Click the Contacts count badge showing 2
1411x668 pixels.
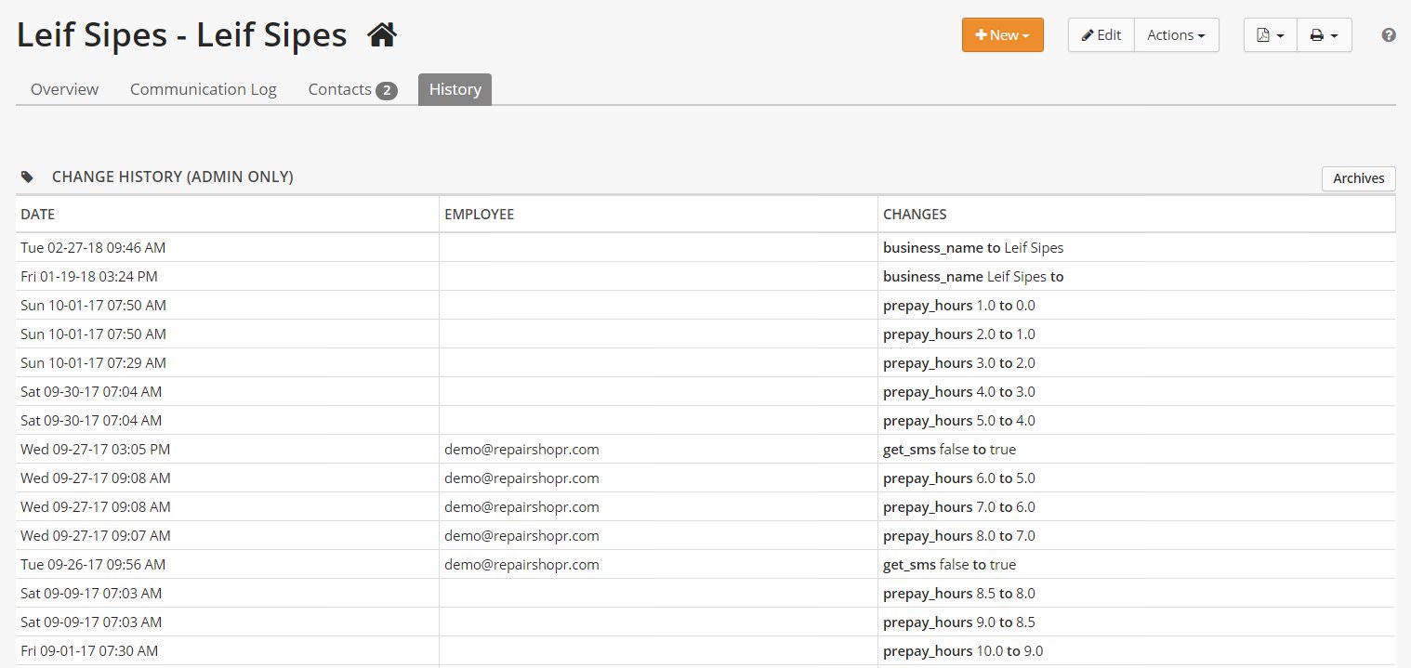pos(387,90)
